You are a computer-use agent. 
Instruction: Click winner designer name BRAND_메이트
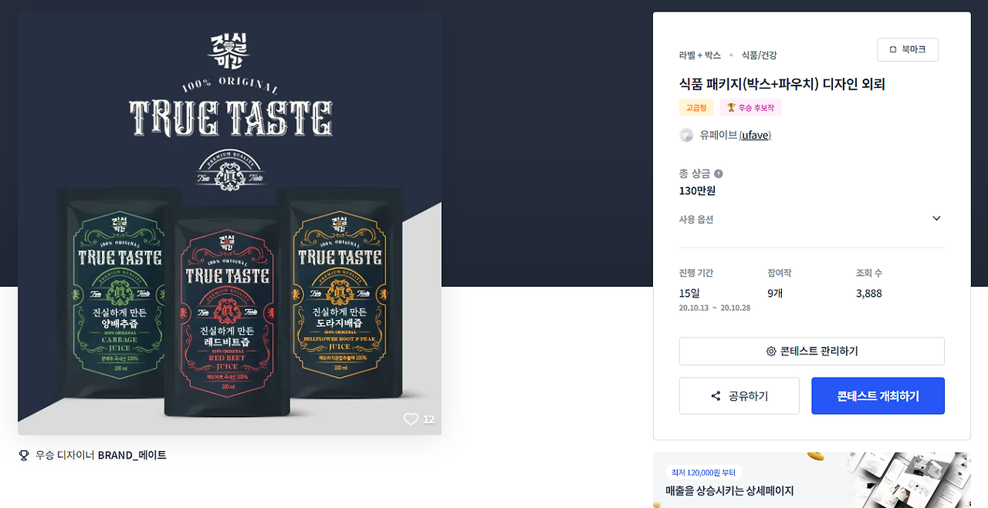point(132,455)
